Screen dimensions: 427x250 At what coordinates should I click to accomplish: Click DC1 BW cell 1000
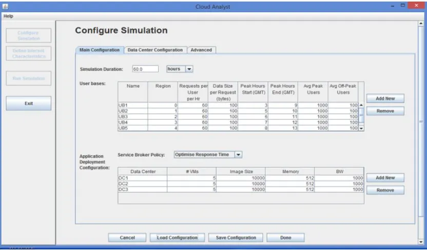pos(339,178)
